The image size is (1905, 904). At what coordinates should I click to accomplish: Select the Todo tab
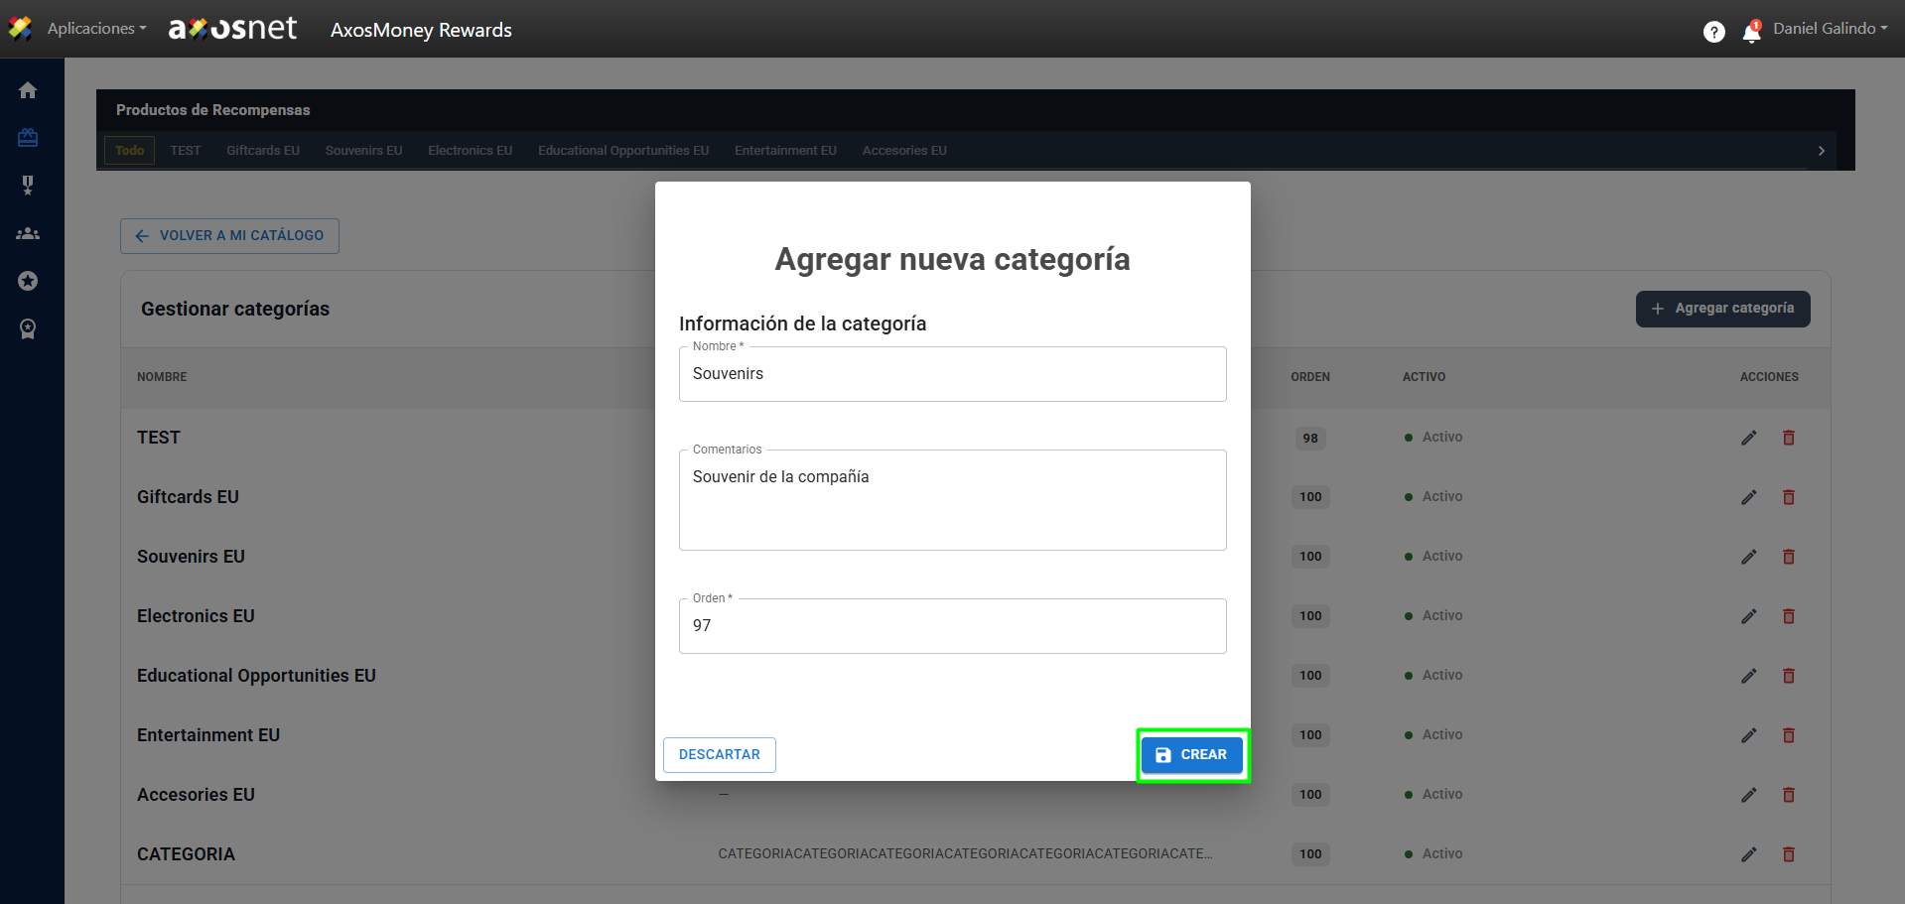(x=129, y=151)
